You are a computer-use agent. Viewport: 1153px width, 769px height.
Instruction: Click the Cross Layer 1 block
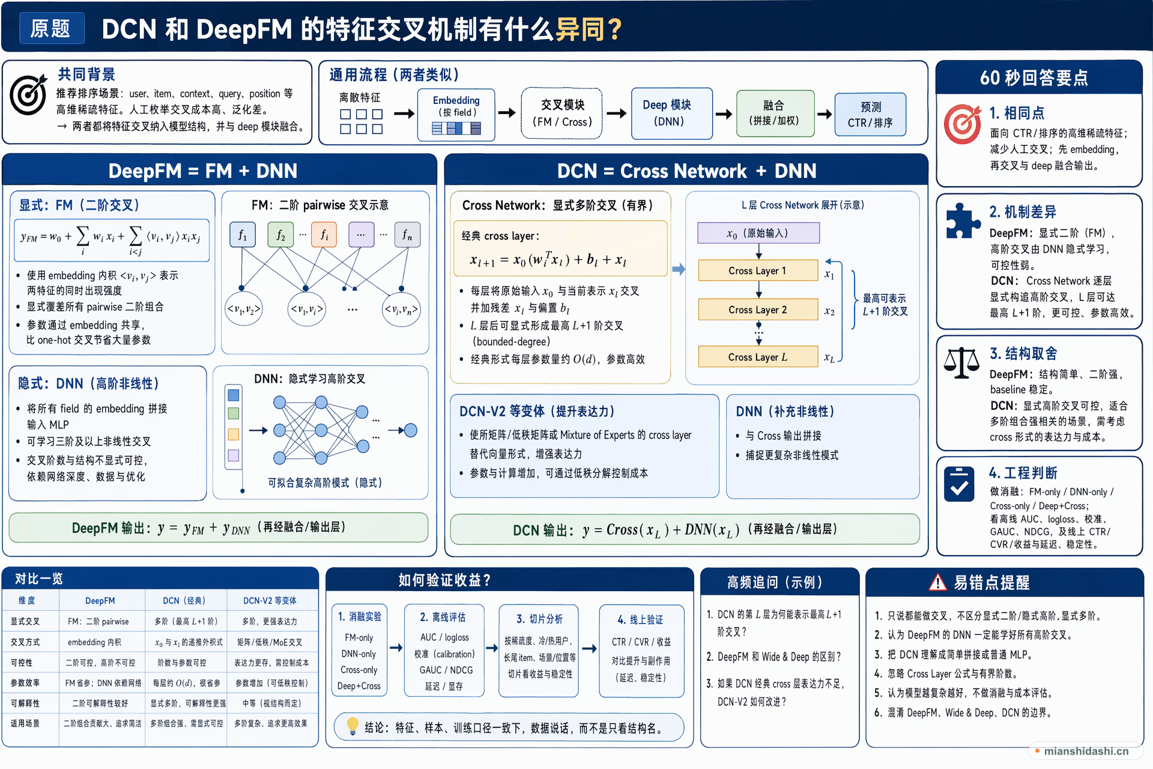(x=758, y=270)
